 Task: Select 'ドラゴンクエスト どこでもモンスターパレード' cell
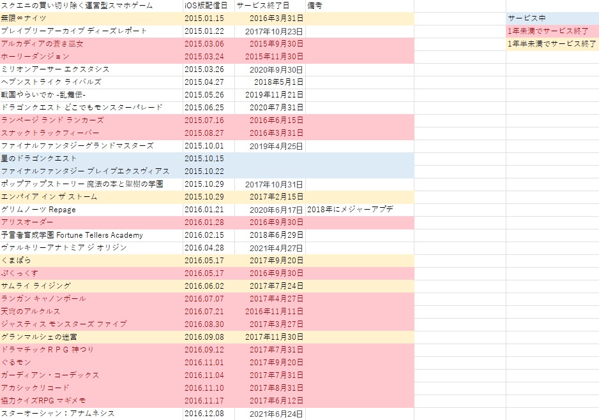pos(91,108)
